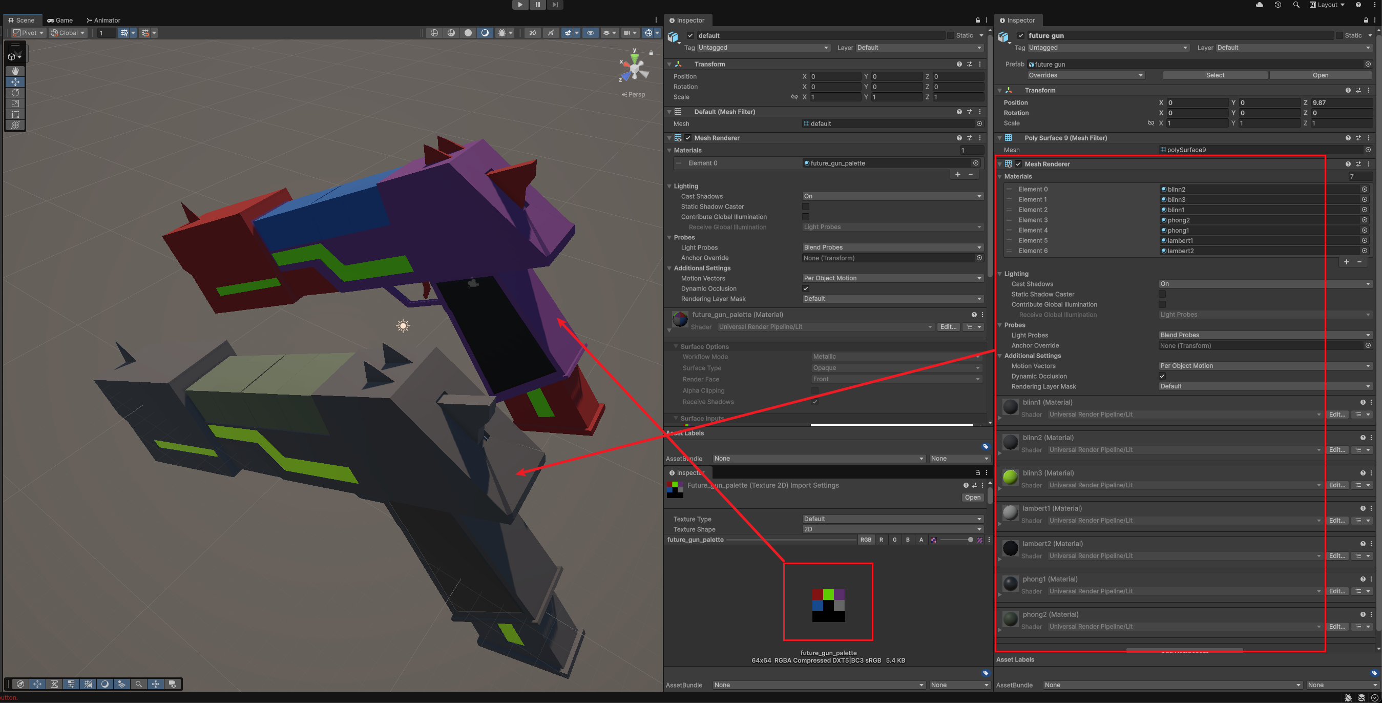Toggle scene visibility eye icon

point(590,33)
